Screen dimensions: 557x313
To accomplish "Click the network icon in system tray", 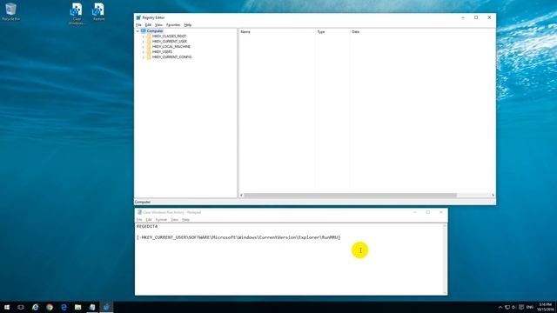I will pos(507,307).
